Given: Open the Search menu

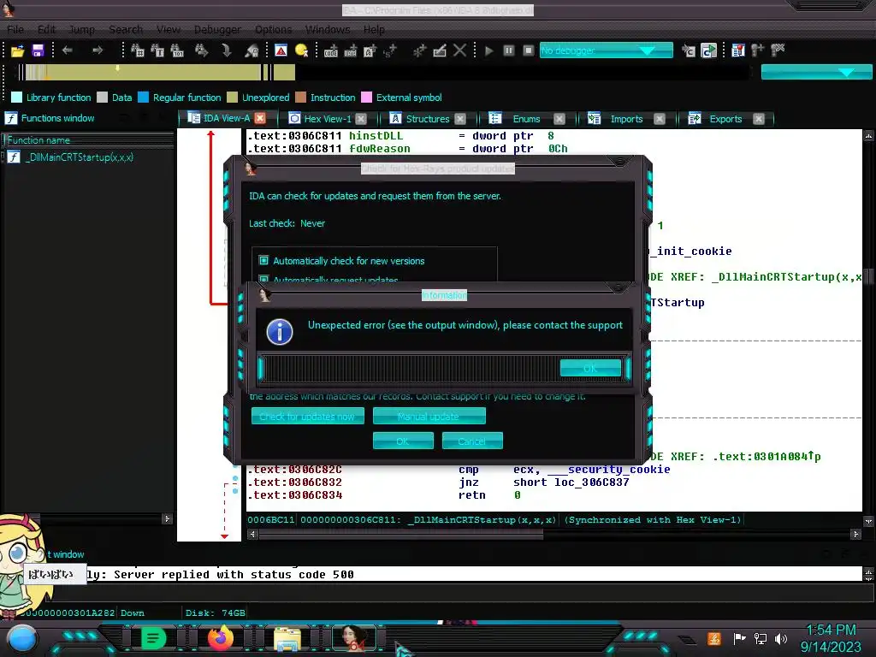Looking at the screenshot, I should point(126,29).
